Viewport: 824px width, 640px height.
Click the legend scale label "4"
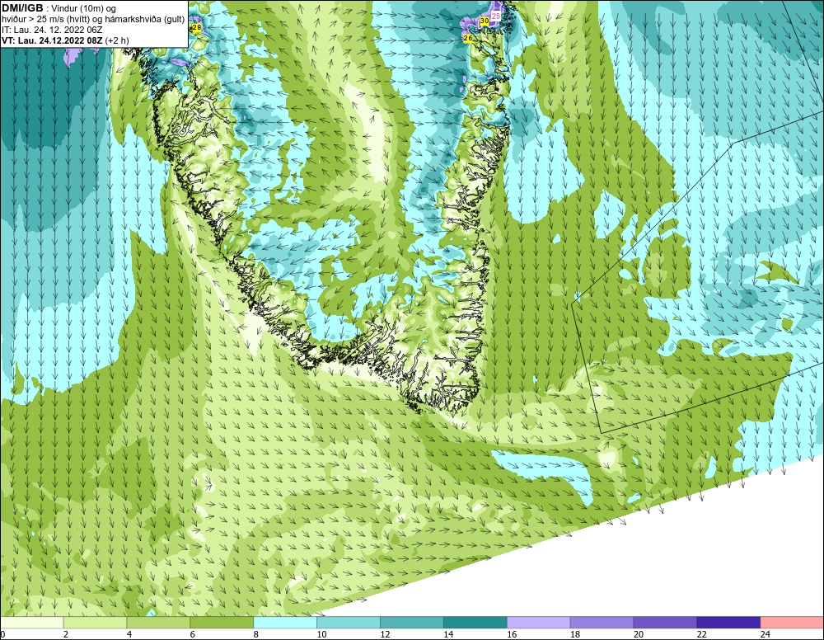click(x=129, y=635)
